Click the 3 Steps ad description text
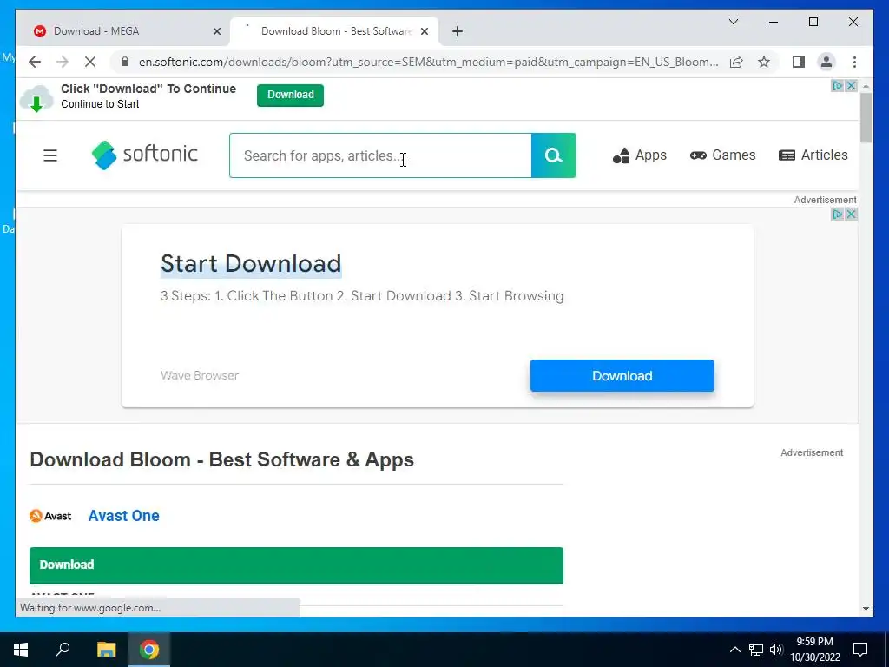The height and width of the screenshot is (667, 889). (x=362, y=296)
